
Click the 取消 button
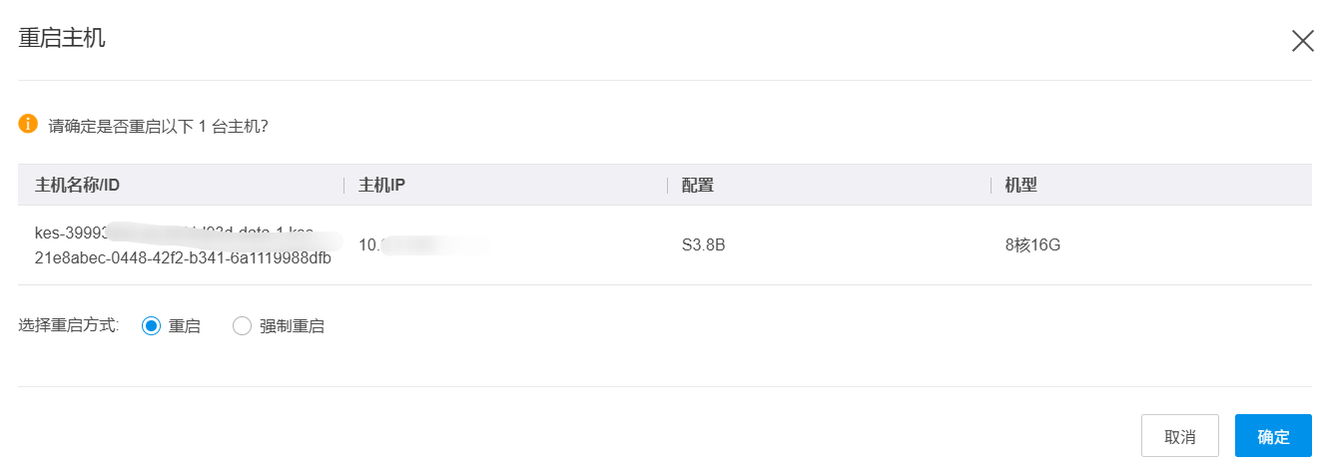point(1179,436)
